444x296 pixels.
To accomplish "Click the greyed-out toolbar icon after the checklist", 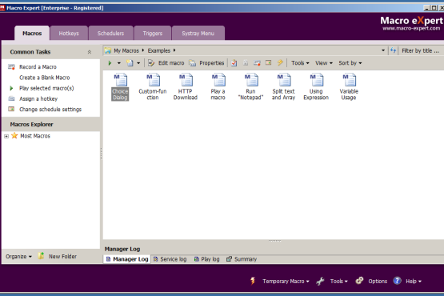I will (x=246, y=63).
